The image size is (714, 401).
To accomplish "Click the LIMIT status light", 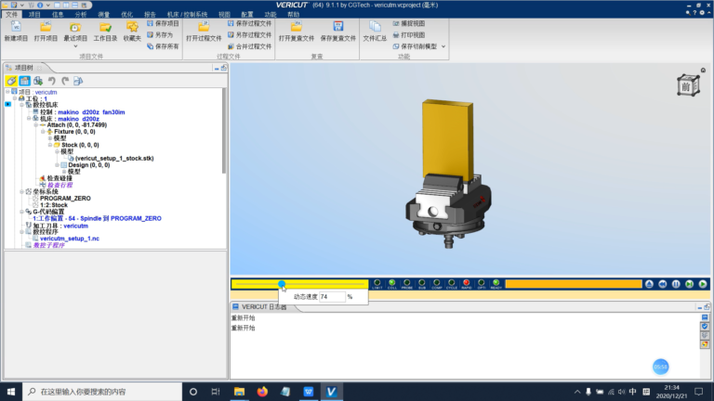I will click(377, 284).
